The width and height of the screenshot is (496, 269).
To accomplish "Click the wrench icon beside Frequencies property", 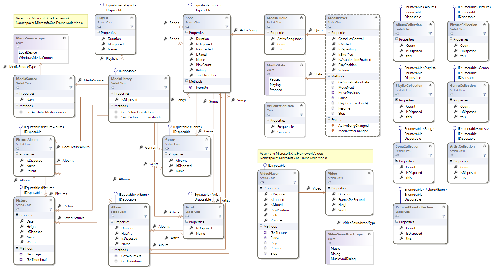I will 273,127.
